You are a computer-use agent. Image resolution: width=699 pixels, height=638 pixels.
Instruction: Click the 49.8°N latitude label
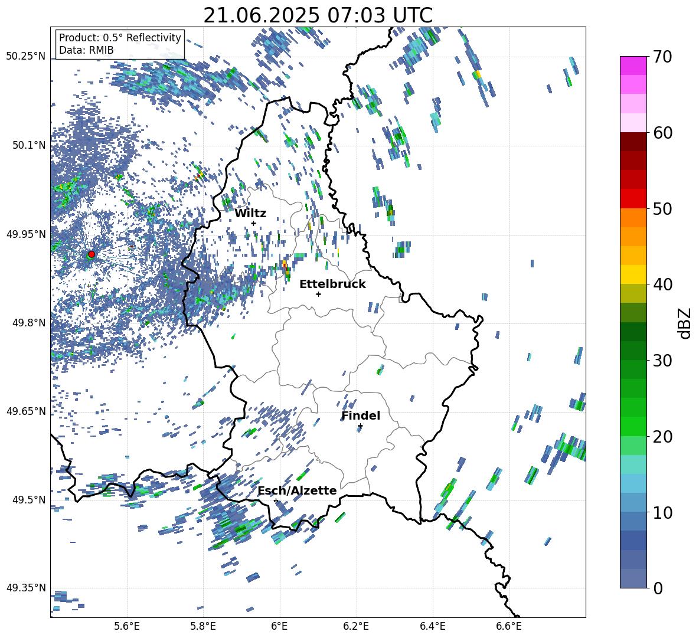(29, 323)
